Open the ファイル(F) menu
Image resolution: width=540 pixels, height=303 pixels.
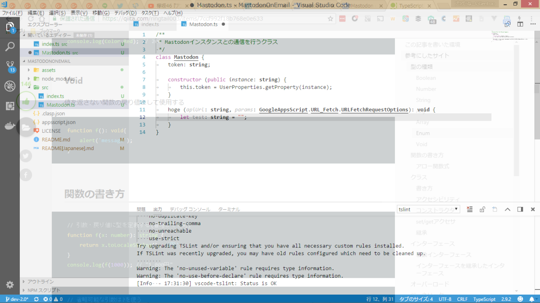pyautogui.click(x=12, y=13)
